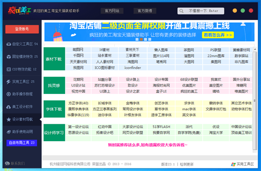
Task: Click the 自由布局工具 23 button
Action: click(22, 143)
